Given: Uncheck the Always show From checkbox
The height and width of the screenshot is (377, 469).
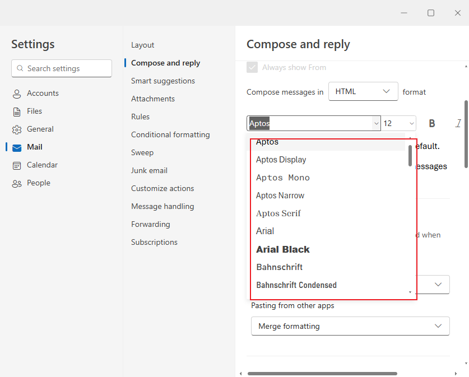Looking at the screenshot, I should 252,68.
